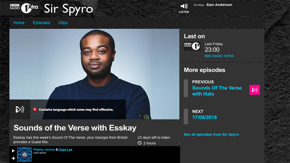Viewport: 290px width, 163px height.
Task: Switch to the Clips tab
Action: (63, 23)
